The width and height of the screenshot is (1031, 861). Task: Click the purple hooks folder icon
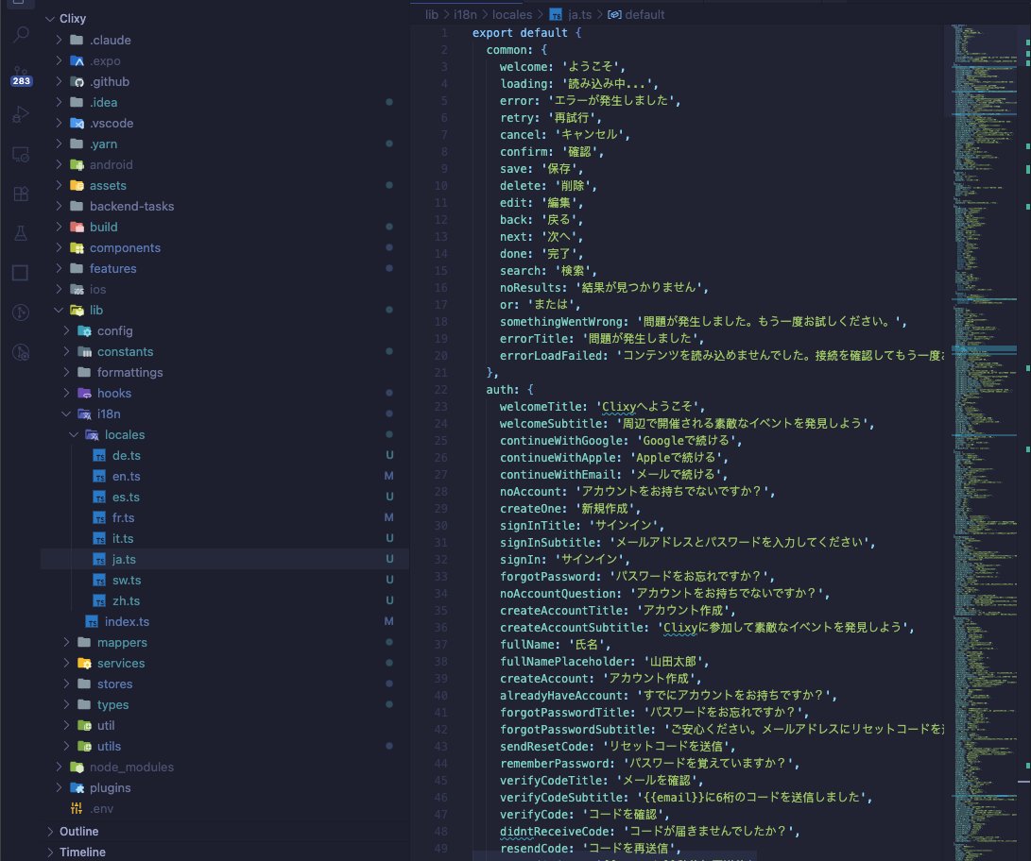pyautogui.click(x=84, y=393)
